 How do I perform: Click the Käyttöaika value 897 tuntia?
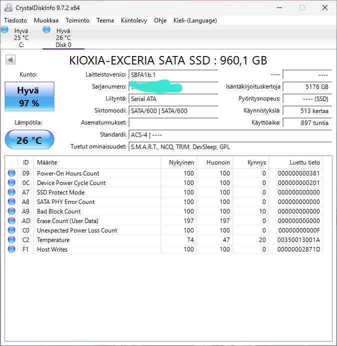pyautogui.click(x=307, y=122)
